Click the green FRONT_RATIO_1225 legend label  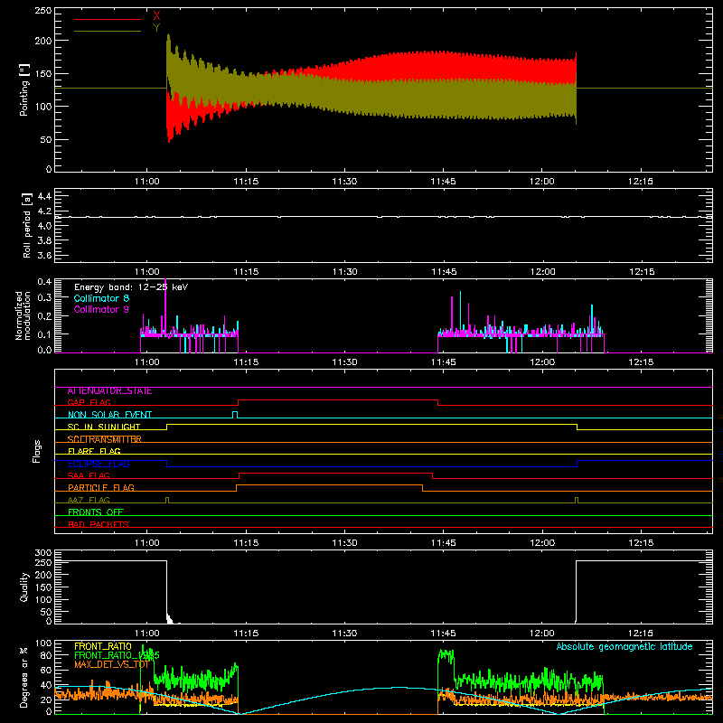coord(117,656)
